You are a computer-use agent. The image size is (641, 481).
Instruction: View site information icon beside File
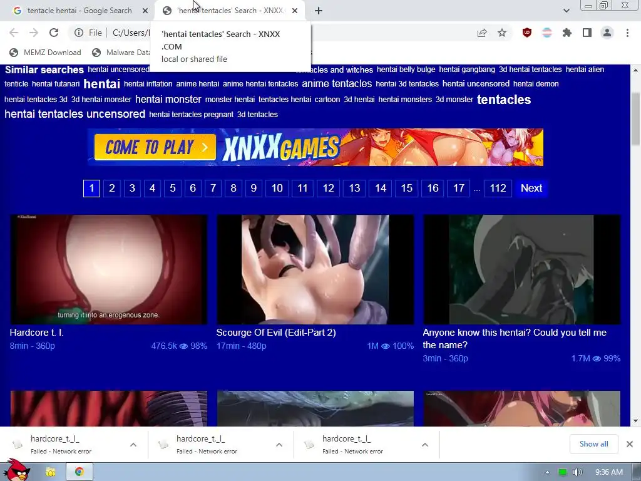[78, 33]
